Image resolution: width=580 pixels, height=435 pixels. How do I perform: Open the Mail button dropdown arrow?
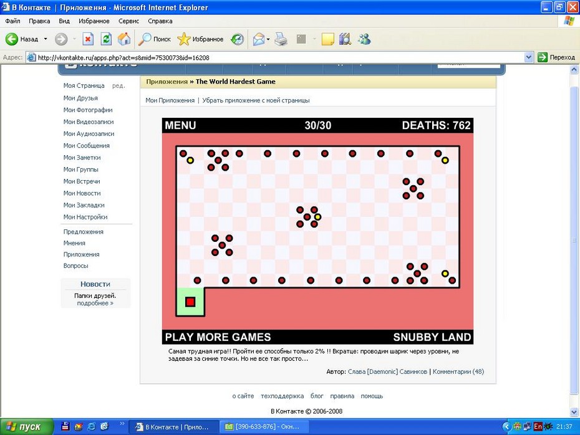(x=268, y=39)
